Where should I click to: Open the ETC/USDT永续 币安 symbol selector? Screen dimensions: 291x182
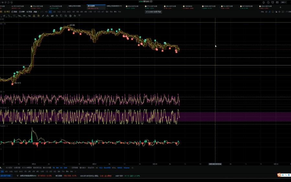pyautogui.click(x=153, y=12)
